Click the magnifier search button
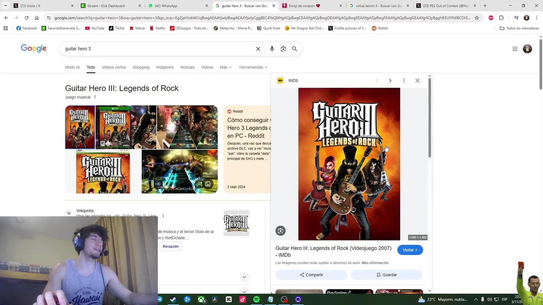This screenshot has height=305, width=543. 294,49
